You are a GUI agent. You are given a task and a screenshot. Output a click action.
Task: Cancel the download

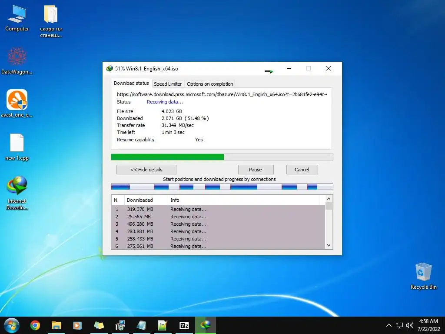coord(302,170)
